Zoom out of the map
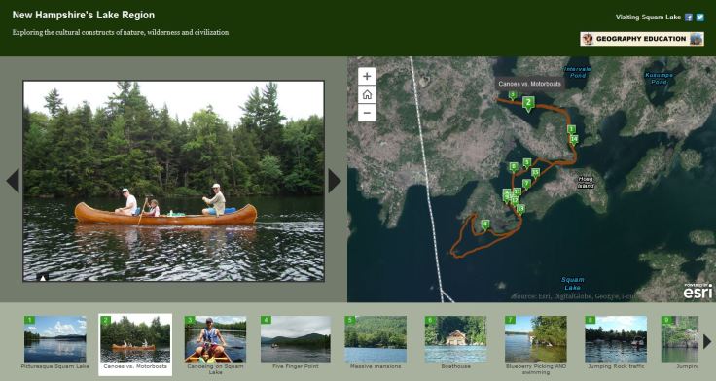The image size is (716, 381). (x=367, y=113)
